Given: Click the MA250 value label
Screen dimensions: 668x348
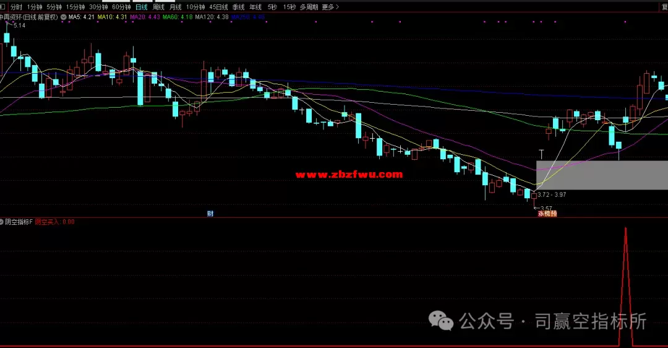Looking at the screenshot, I should click(x=249, y=17).
